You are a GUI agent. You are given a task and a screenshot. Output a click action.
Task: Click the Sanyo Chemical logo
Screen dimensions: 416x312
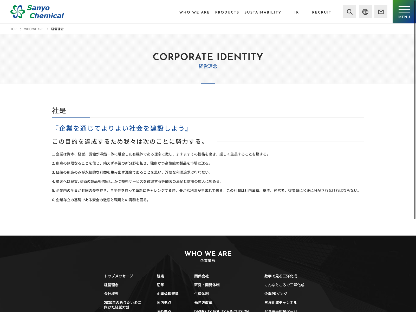pos(37,12)
